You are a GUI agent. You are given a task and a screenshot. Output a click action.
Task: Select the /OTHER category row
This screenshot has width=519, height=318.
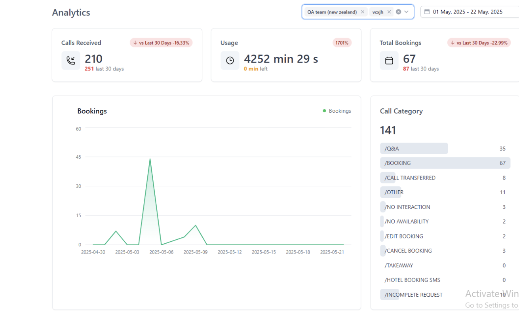(445, 192)
